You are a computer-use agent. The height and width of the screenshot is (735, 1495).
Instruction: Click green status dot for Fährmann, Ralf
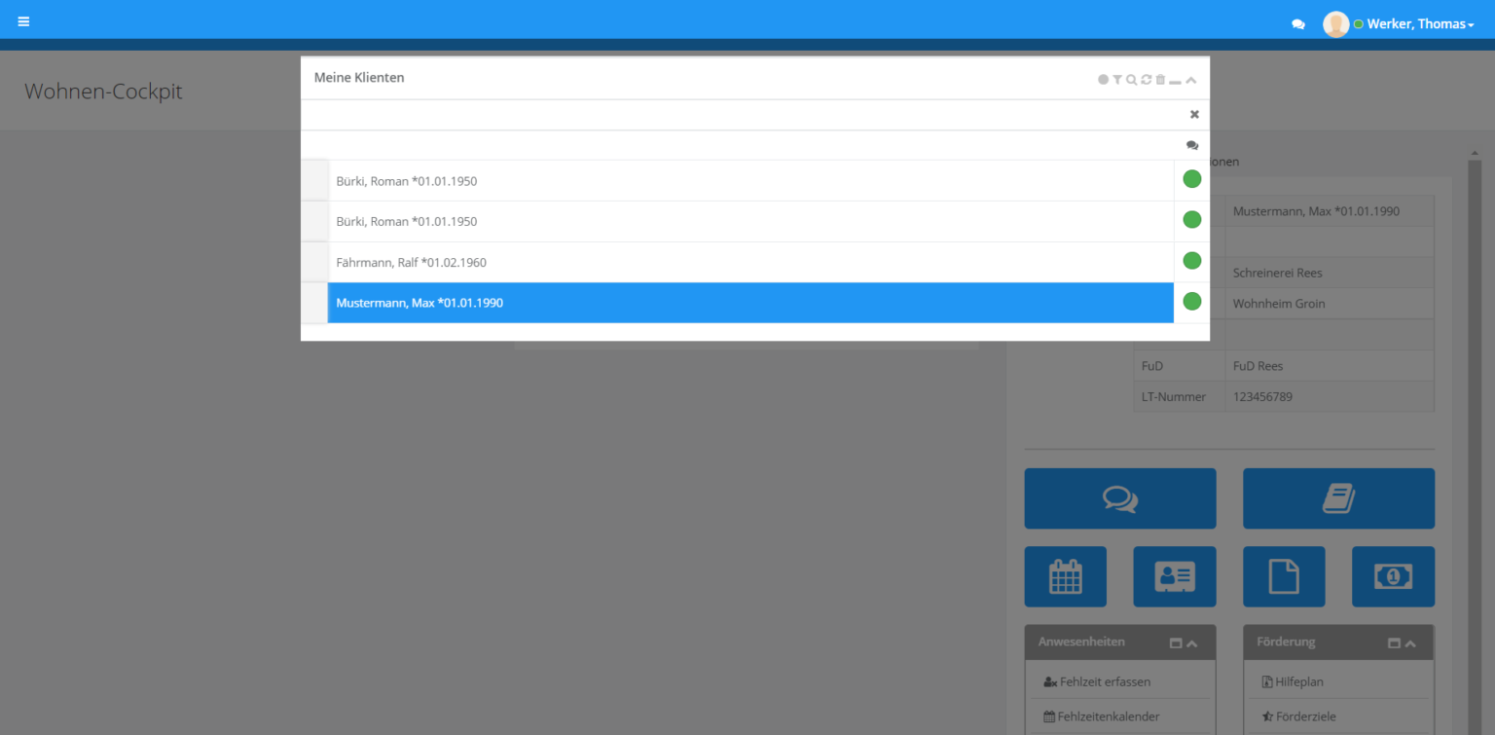click(1191, 261)
